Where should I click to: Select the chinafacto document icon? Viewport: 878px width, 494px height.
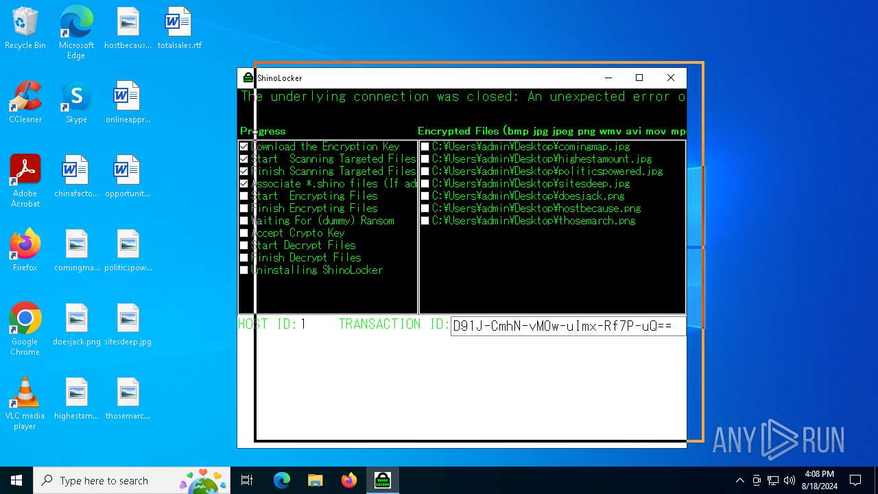(x=76, y=176)
